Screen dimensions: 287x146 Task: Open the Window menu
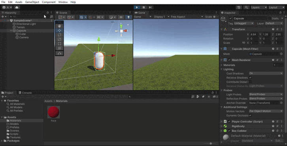click(x=63, y=2)
